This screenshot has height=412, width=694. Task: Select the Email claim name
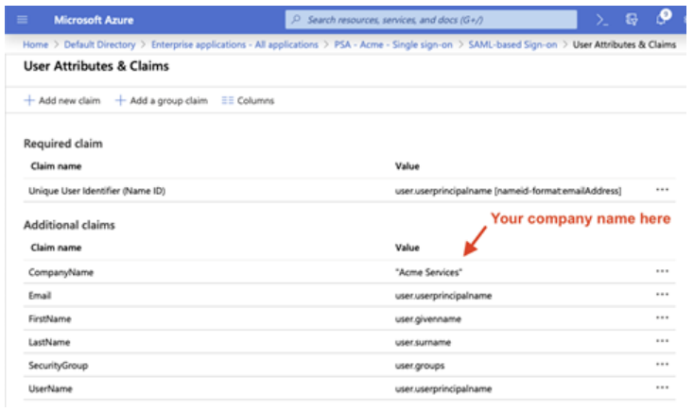point(40,296)
